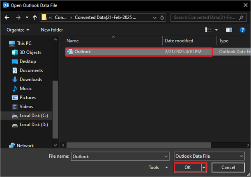251x177 pixels.
Task: Select the Outlook data file
Action: tap(83, 52)
